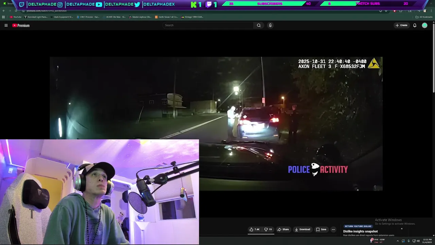Click the magnifier search button
The width and height of the screenshot is (435, 245).
tap(259, 25)
